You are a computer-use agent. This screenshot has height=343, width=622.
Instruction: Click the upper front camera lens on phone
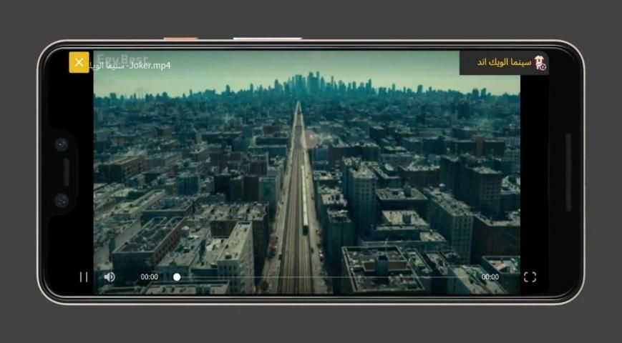[x=62, y=144]
